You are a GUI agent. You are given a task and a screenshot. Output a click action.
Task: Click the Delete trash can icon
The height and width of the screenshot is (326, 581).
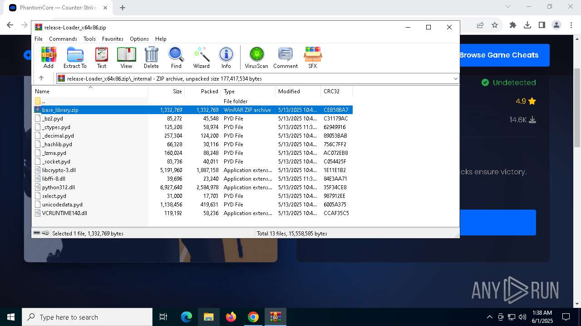point(151,58)
